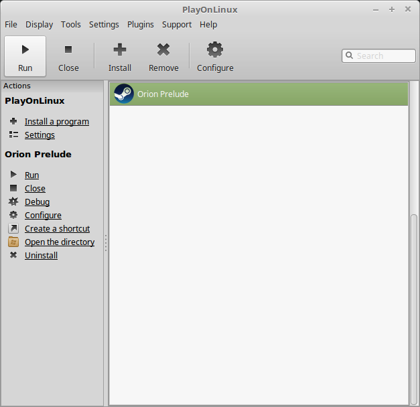Click the Steam icon beside Orion Prelude

(124, 94)
